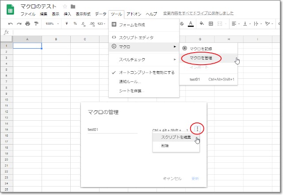
Task: Click the text color A swatch
Action: [191, 23]
